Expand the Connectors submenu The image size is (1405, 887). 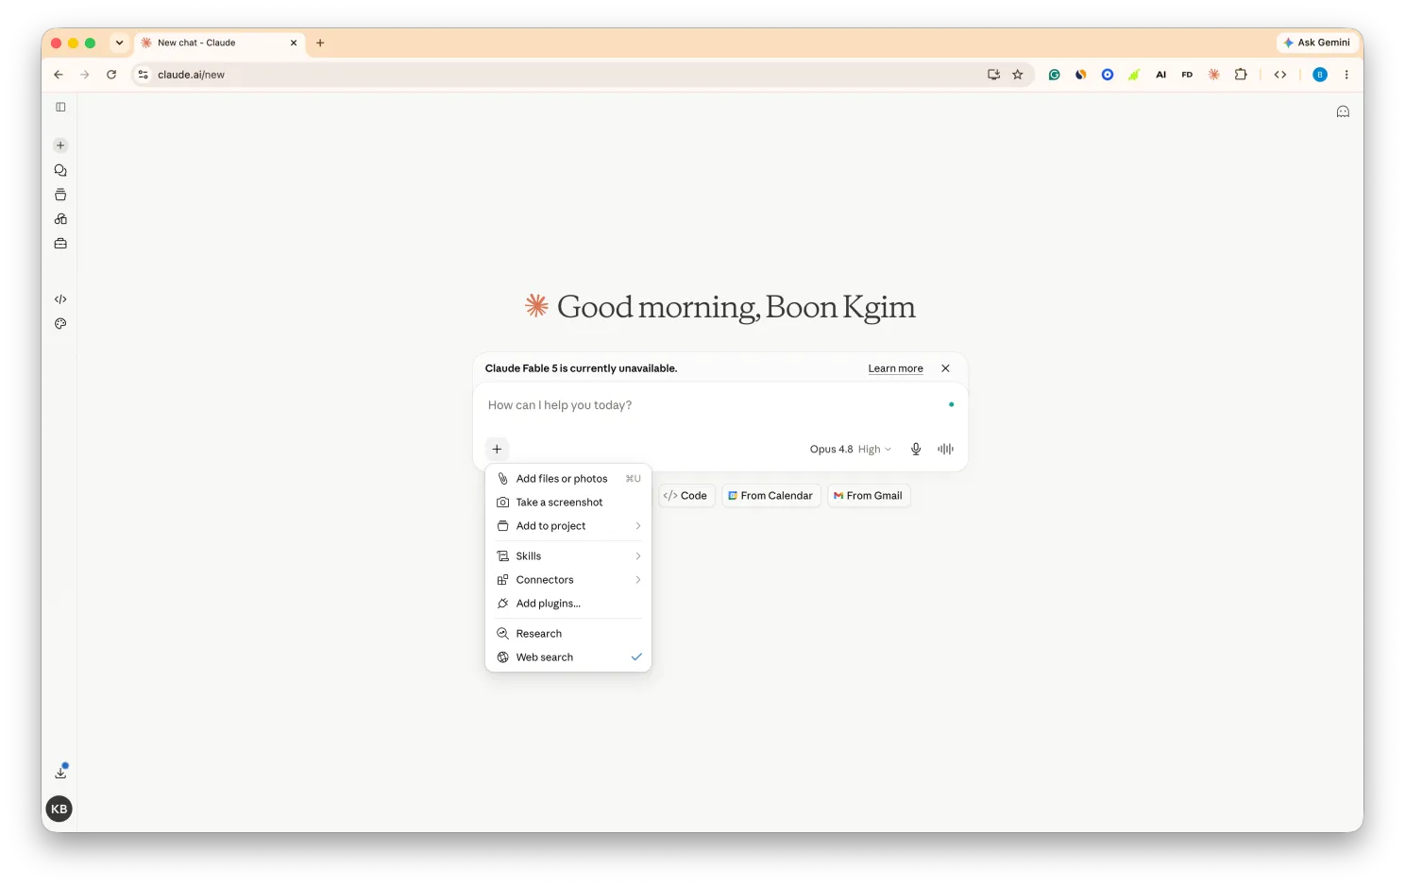568,580
